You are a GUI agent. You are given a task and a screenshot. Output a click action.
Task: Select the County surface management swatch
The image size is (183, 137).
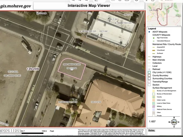pyautogui.click(x=154, y=97)
